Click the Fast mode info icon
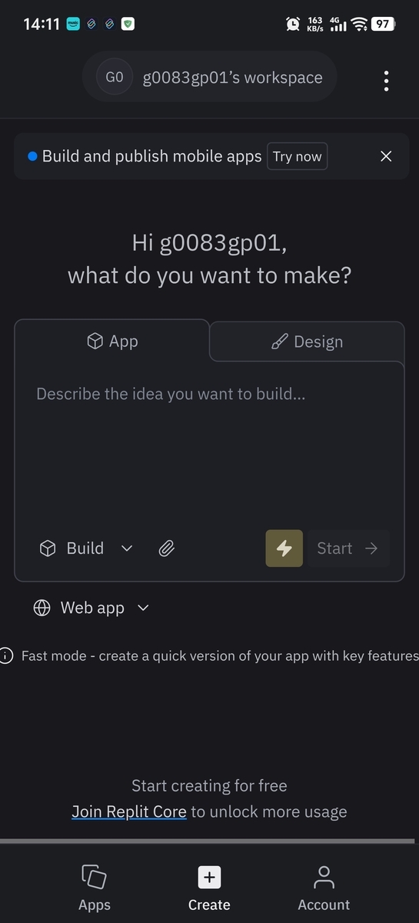 (x=6, y=656)
